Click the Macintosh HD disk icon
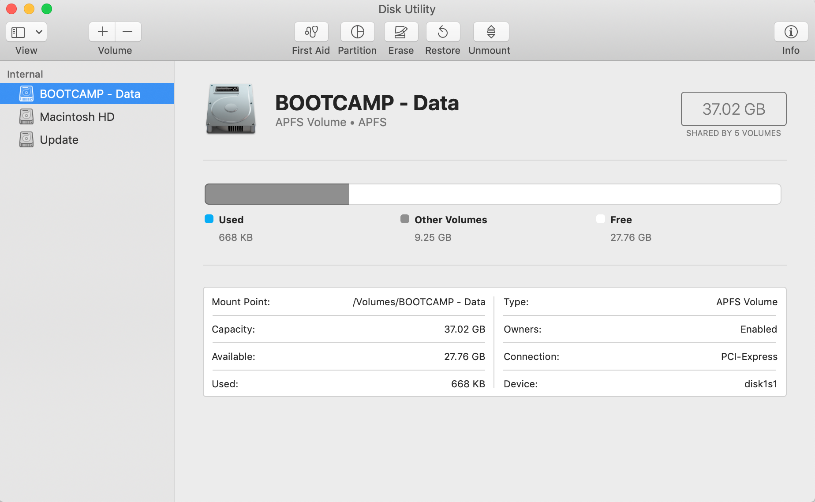The width and height of the screenshot is (815, 502). (26, 116)
